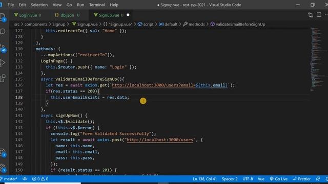The width and height of the screenshot is (328, 184).
Task: Click line number 138 in the gutter
Action: pos(19,97)
